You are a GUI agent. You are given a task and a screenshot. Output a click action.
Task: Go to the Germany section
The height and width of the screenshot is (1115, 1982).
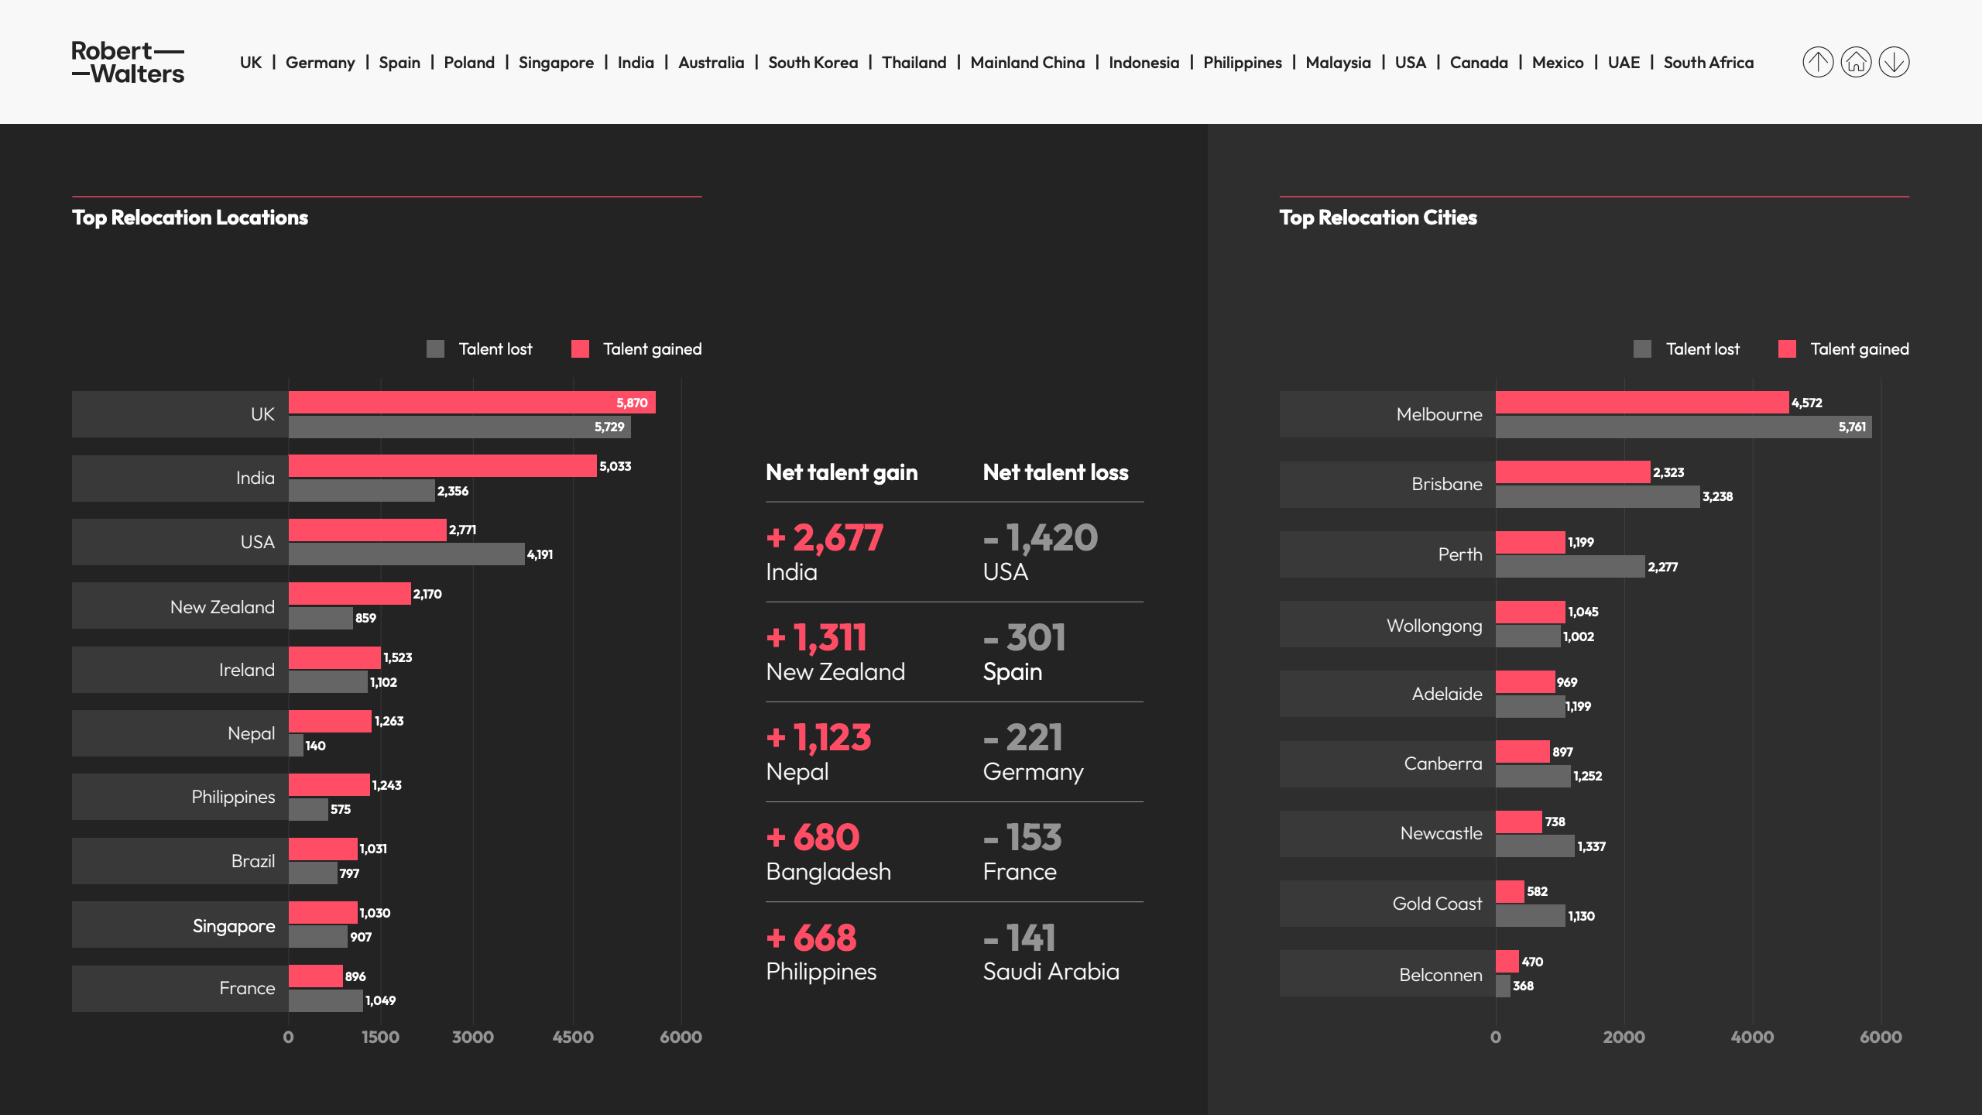(x=320, y=63)
